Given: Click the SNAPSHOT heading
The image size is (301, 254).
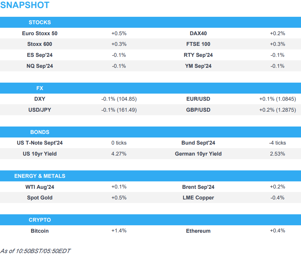Looking at the screenshot, I should pos(25,5).
